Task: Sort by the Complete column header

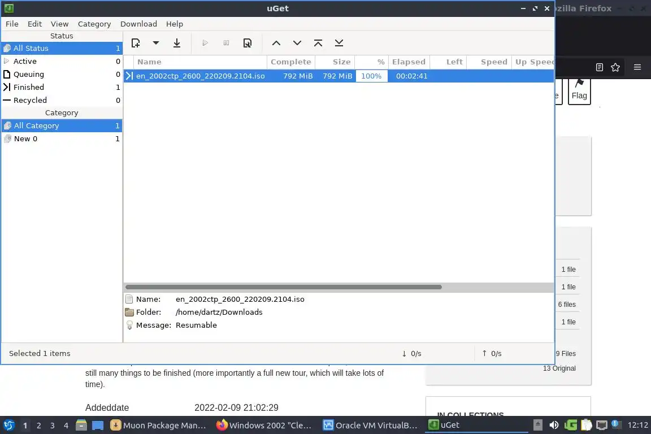Action: [x=290, y=62]
